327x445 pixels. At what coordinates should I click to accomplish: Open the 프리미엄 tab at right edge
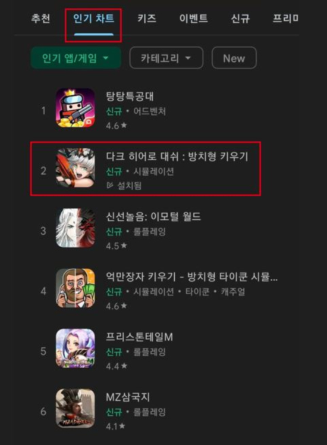coord(285,18)
